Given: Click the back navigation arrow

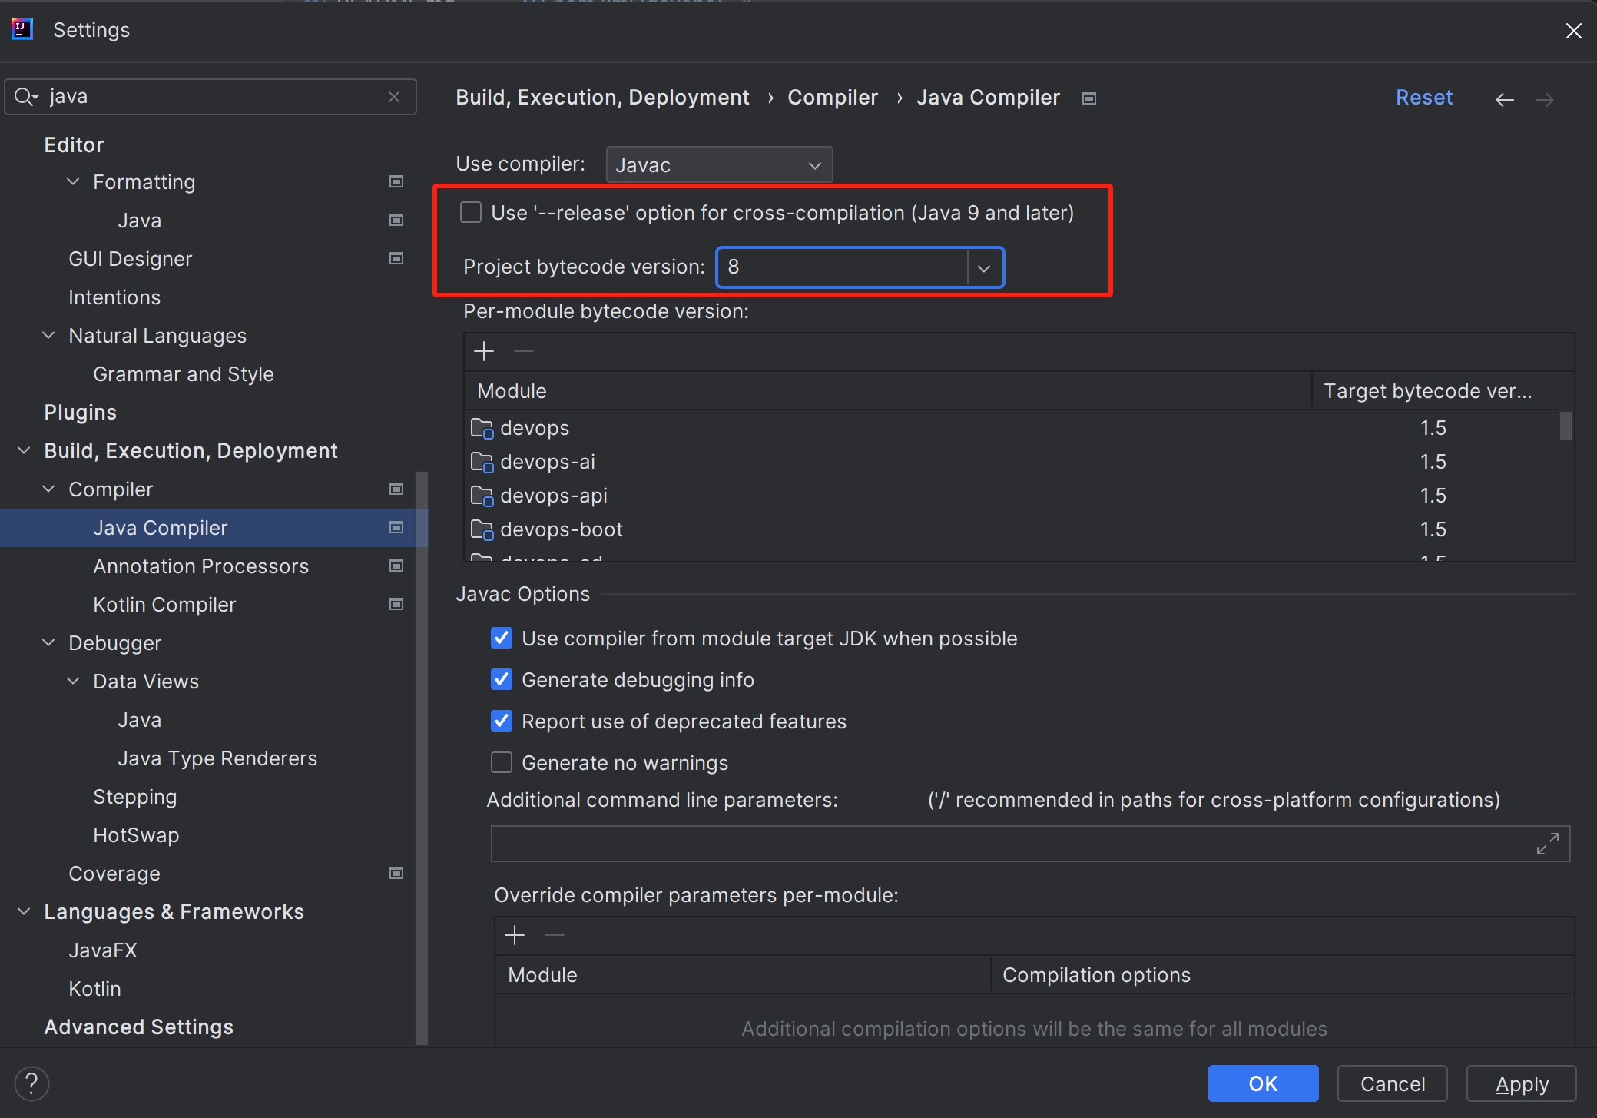Looking at the screenshot, I should point(1504,99).
